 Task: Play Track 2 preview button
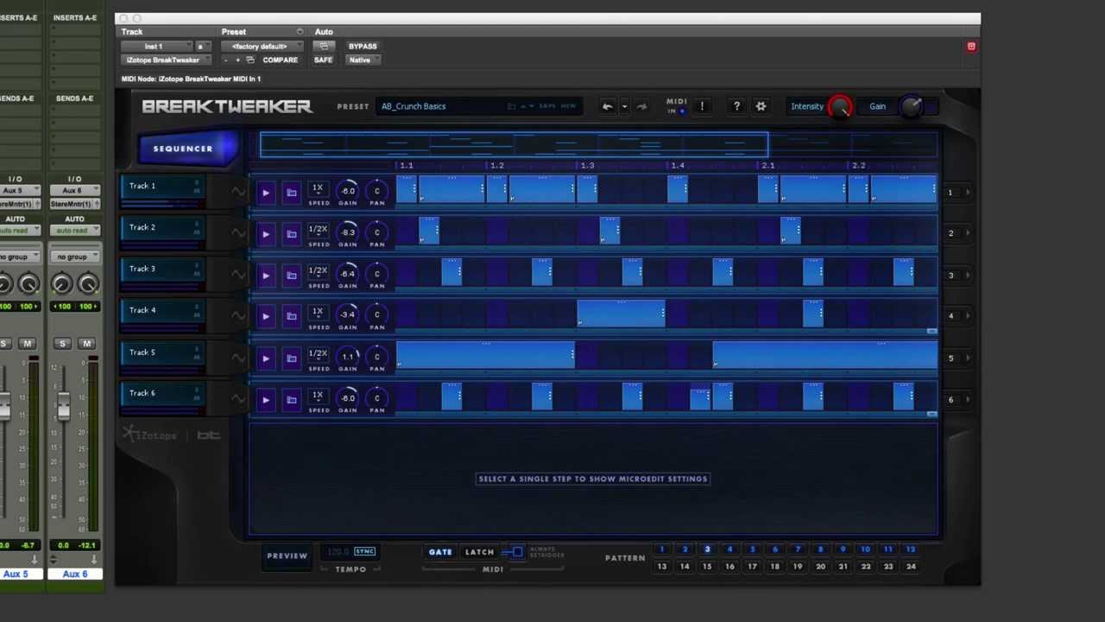[x=266, y=234]
